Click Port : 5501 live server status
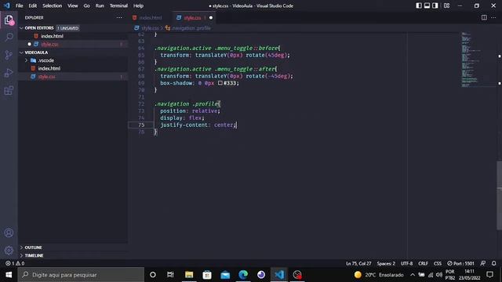Image resolution: width=502 pixels, height=282 pixels. pos(460,263)
